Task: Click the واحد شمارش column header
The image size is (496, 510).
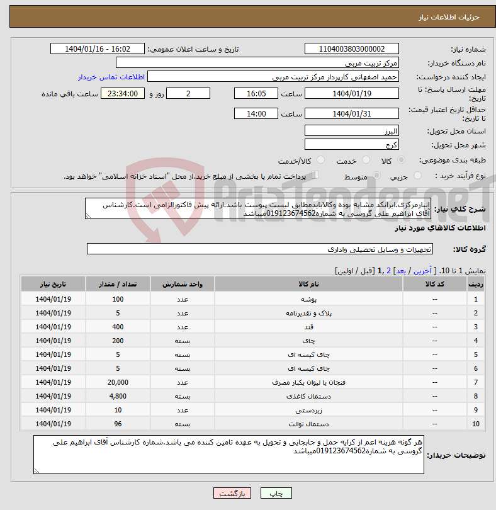Action: [182, 284]
